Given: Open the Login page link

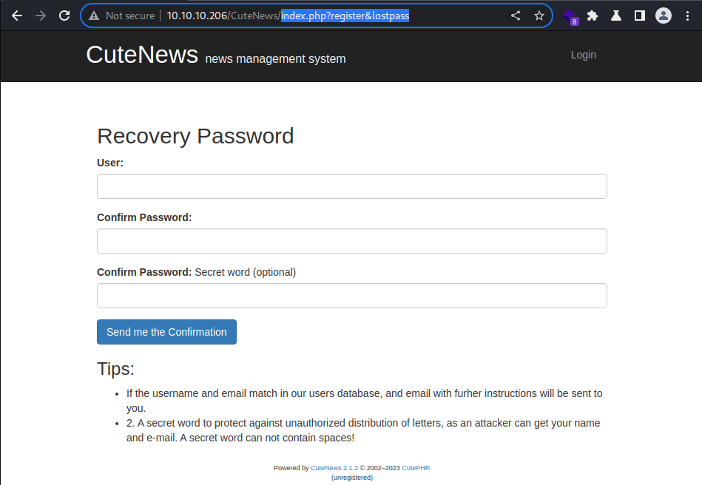Looking at the screenshot, I should point(584,55).
